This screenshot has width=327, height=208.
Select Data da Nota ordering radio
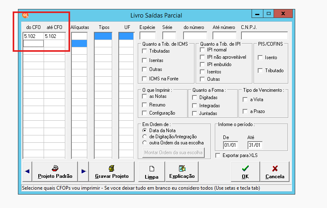(x=144, y=131)
